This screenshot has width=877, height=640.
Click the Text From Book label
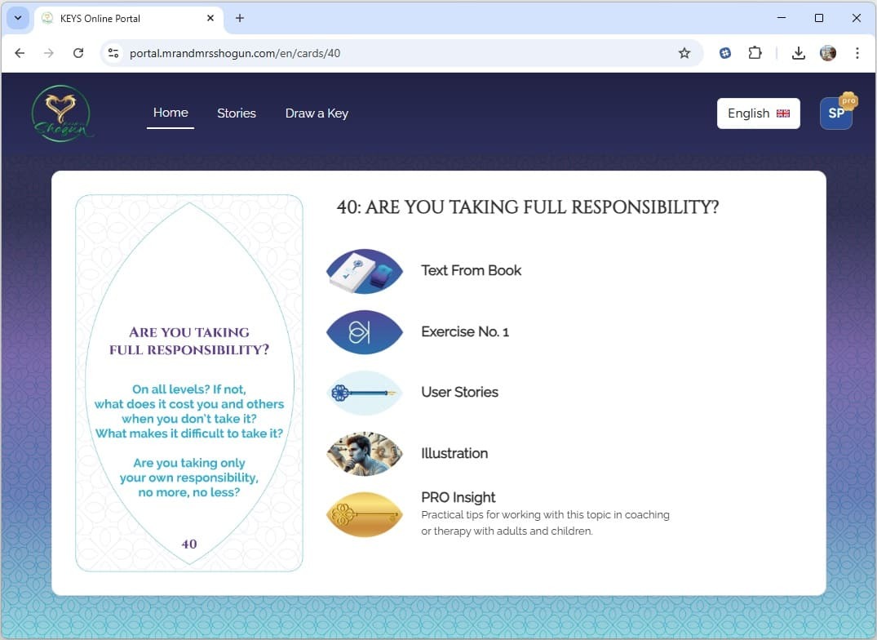(471, 271)
